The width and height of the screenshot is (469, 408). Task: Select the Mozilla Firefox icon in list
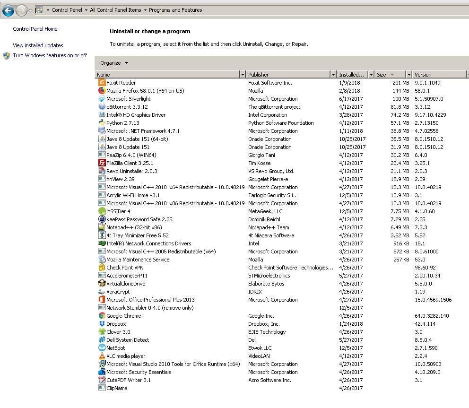tap(102, 90)
